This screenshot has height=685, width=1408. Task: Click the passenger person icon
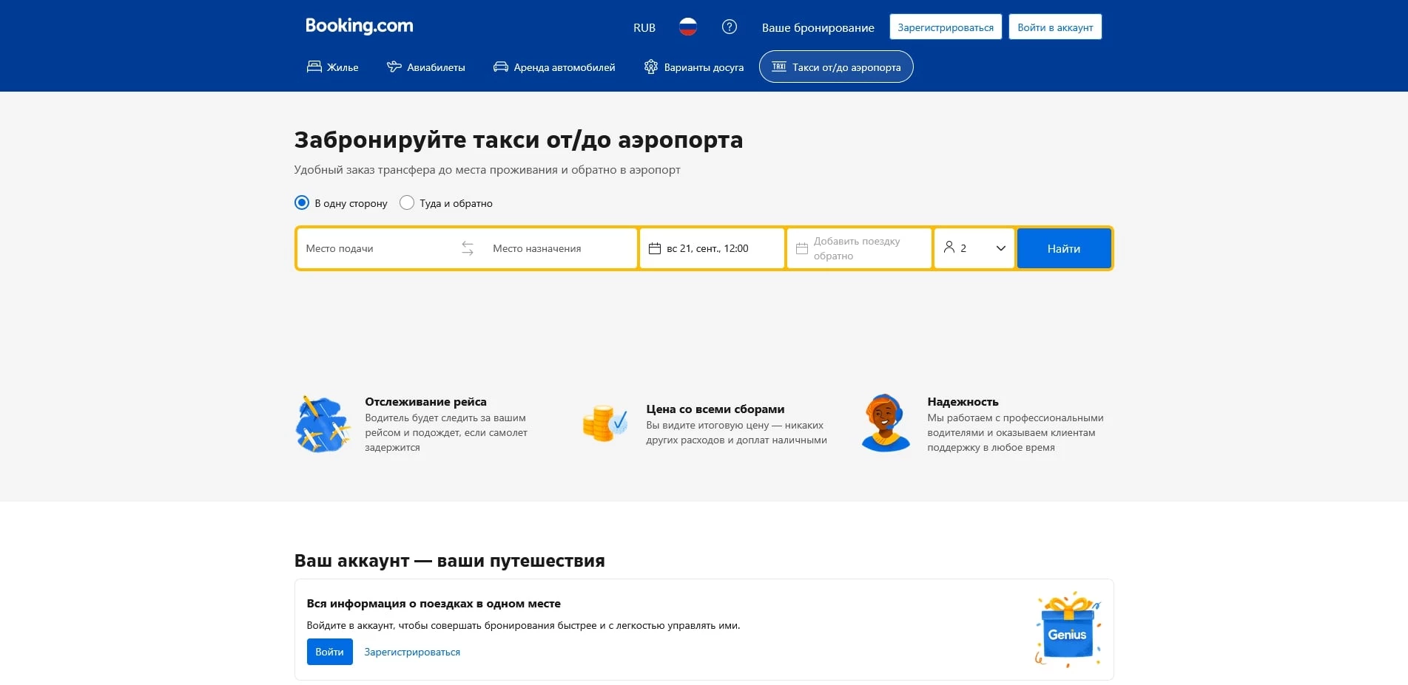(x=951, y=248)
